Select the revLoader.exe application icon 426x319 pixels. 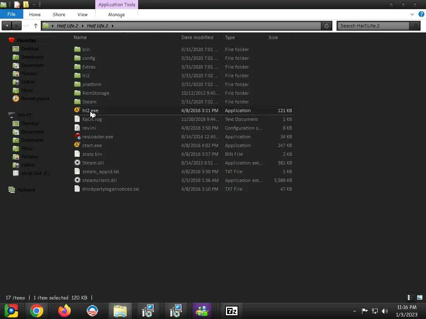77,136
